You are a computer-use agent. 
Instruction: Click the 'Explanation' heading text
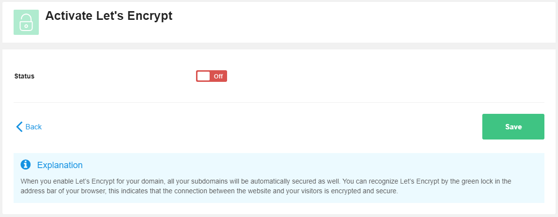(x=60, y=165)
